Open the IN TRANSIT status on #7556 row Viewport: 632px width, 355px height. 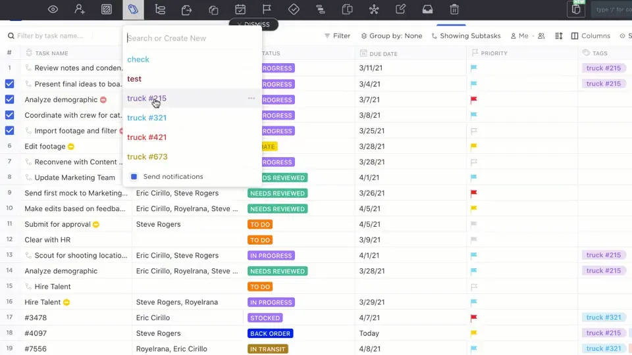tap(268, 349)
